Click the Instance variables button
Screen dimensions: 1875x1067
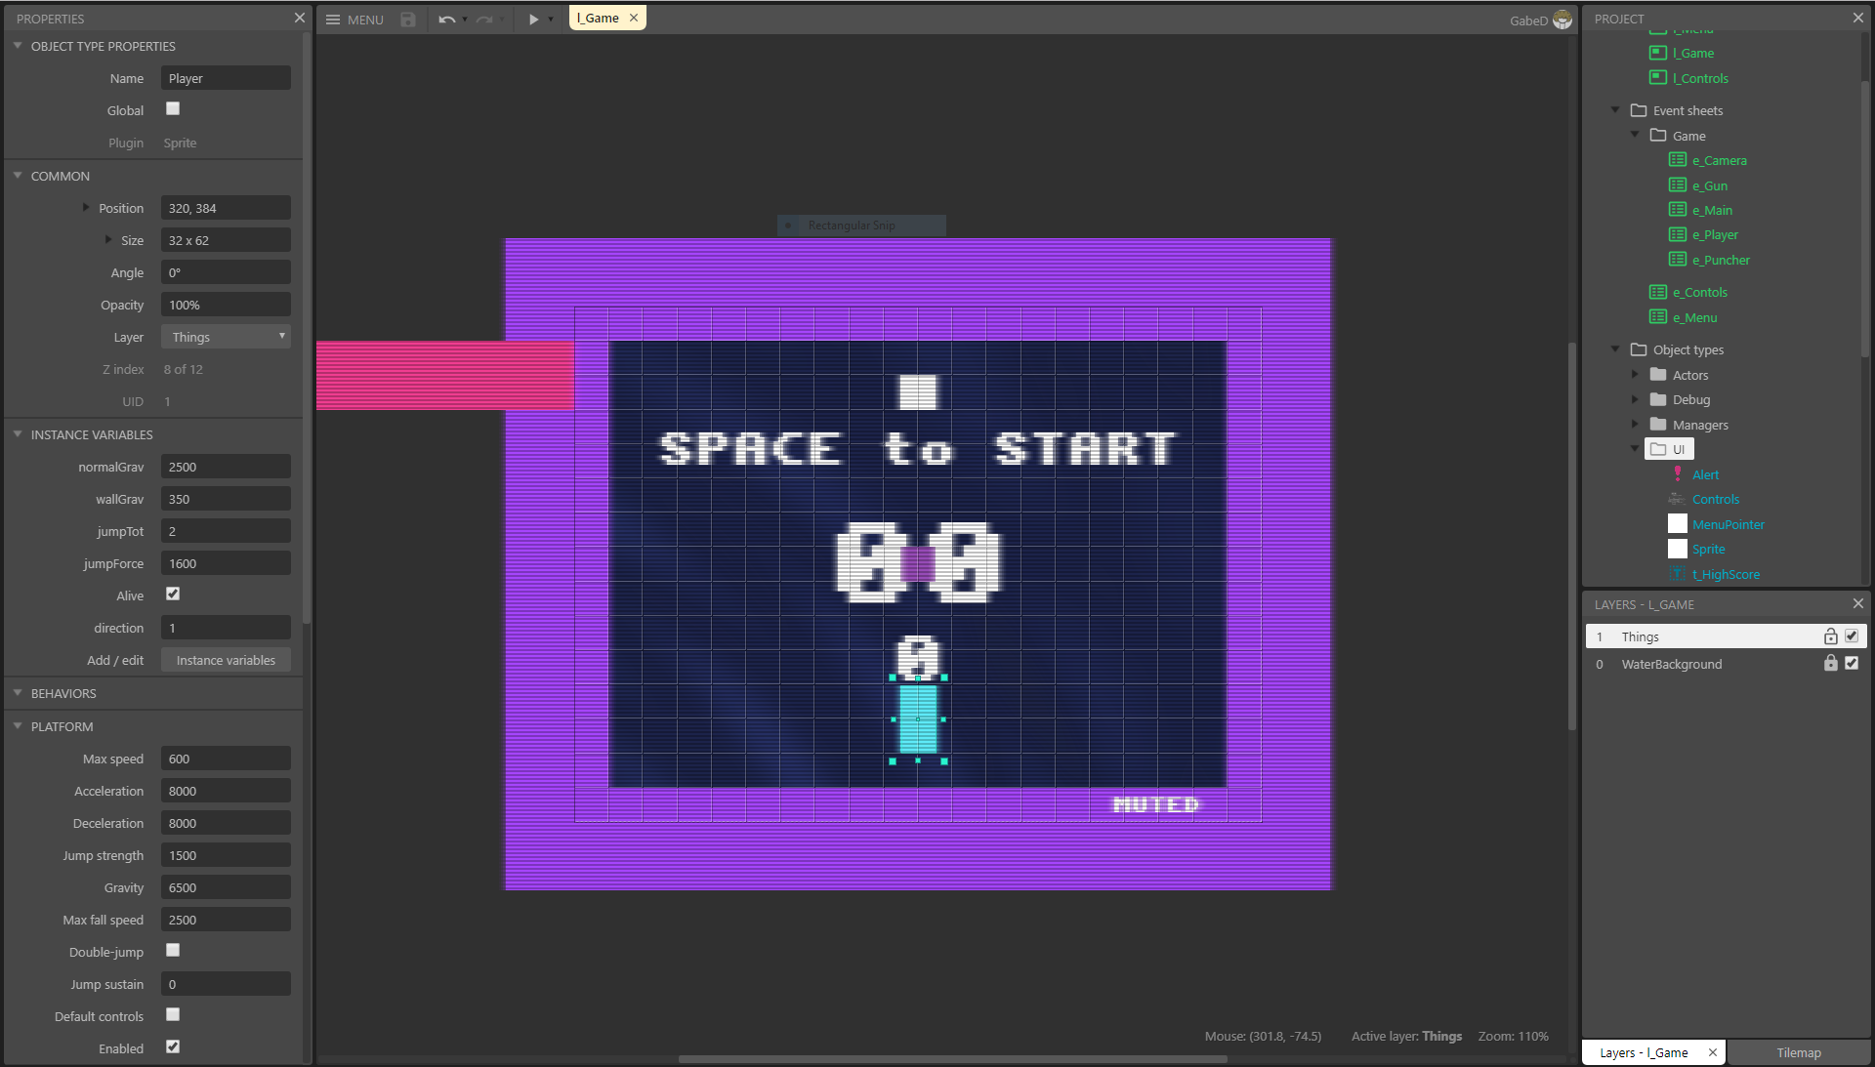point(226,661)
